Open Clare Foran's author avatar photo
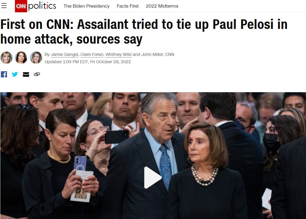Image resolution: width=306 pixels, height=219 pixels. coord(21,58)
